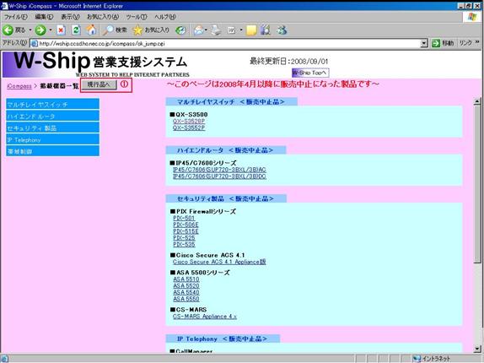
Task: Open the ASA 5550 link
Action: click(x=186, y=299)
